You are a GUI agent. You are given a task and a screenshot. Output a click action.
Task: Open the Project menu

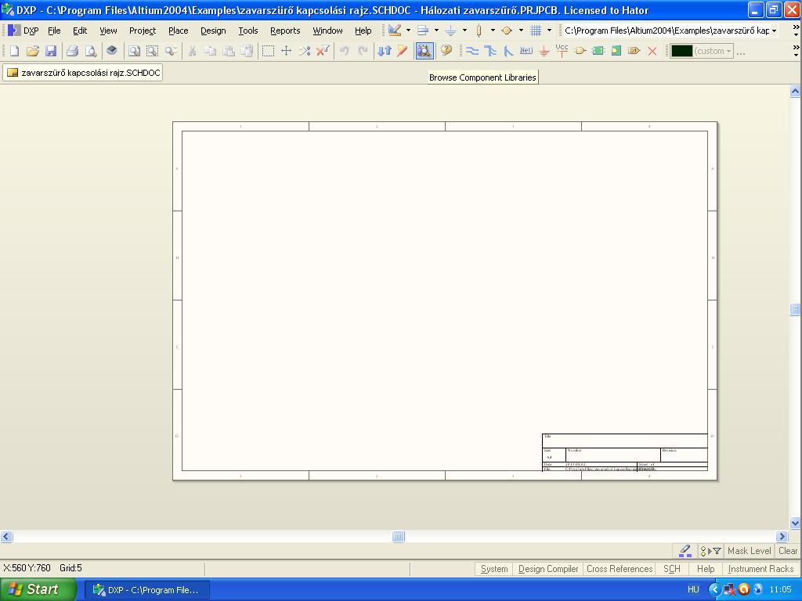(x=143, y=31)
